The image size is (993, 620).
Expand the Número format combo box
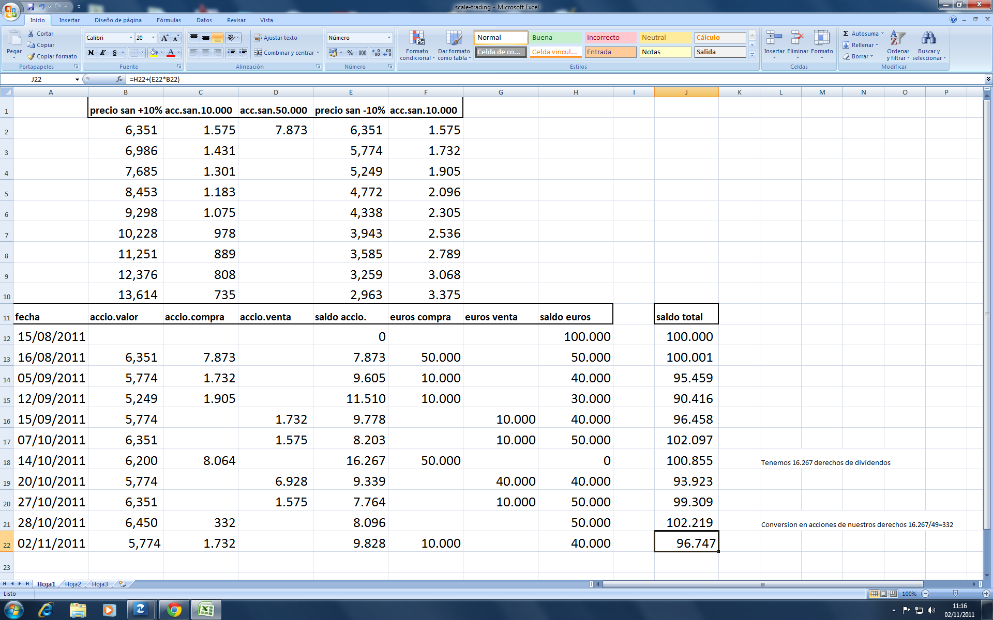(x=389, y=38)
